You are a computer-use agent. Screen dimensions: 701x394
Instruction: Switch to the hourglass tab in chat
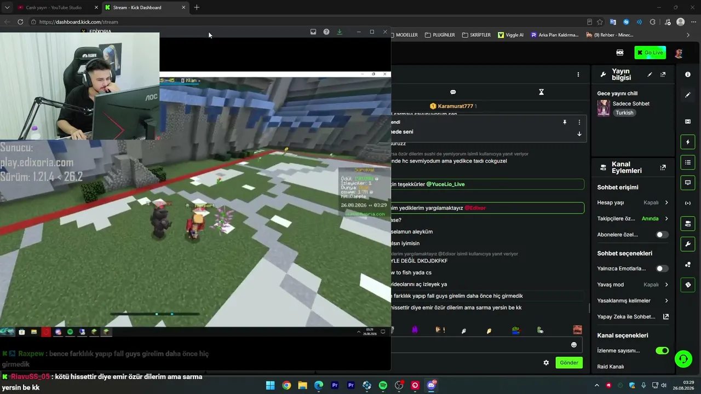coord(541,92)
